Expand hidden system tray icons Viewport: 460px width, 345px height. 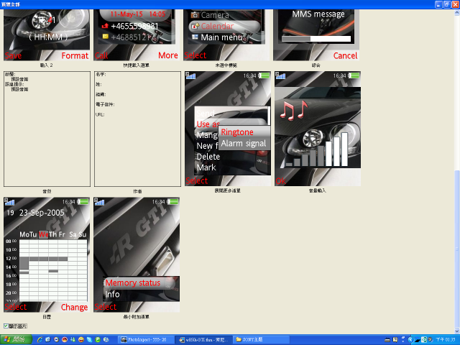click(410, 340)
